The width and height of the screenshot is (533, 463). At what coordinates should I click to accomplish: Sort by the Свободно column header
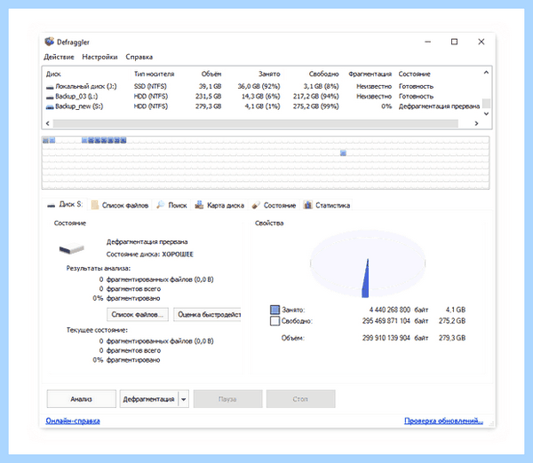tap(323, 74)
